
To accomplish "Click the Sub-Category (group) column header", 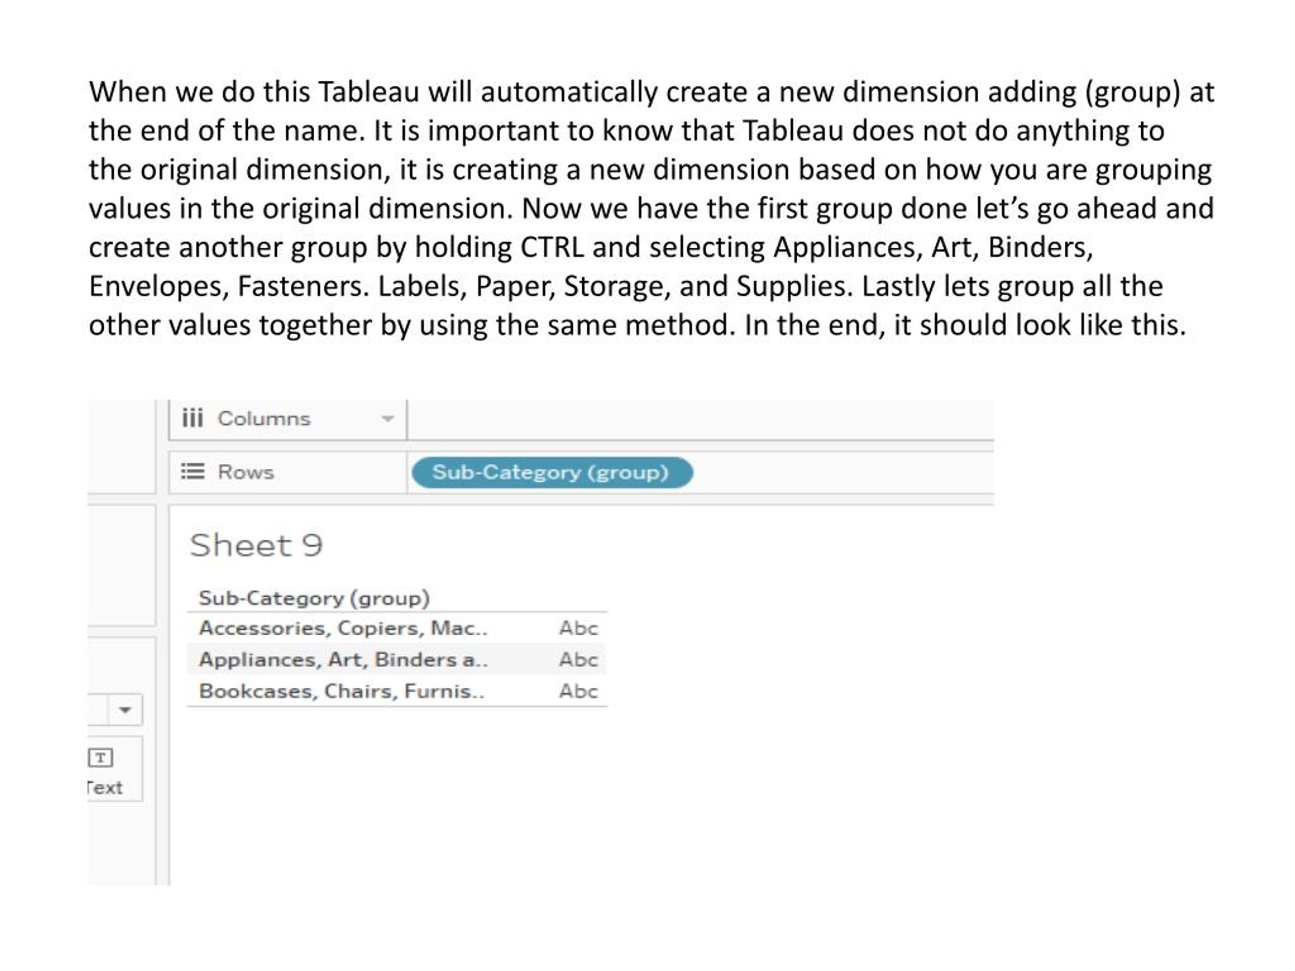I will (314, 598).
